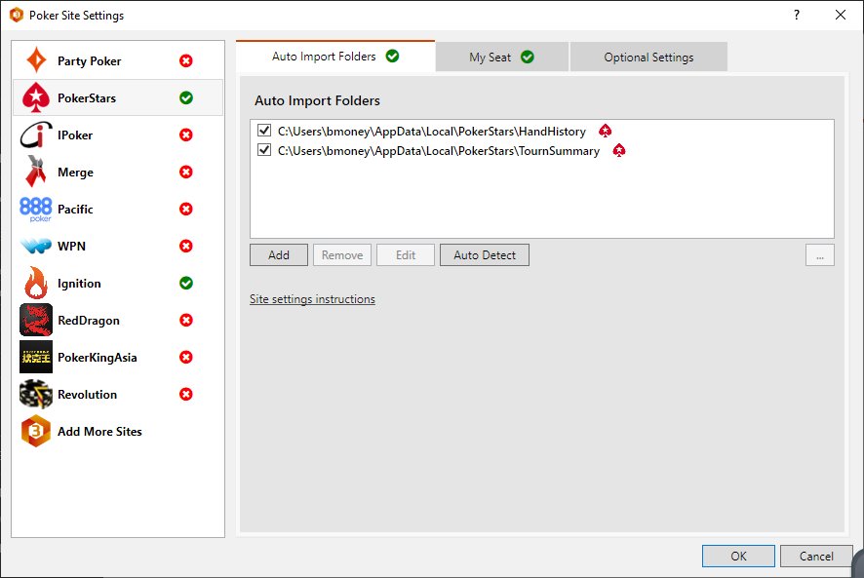Click the WPN blue wings logo icon
The height and width of the screenshot is (578, 864).
(36, 246)
